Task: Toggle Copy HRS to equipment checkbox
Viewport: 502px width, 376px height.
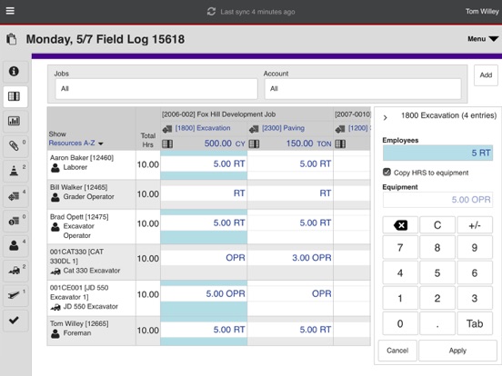Action: pyautogui.click(x=387, y=173)
